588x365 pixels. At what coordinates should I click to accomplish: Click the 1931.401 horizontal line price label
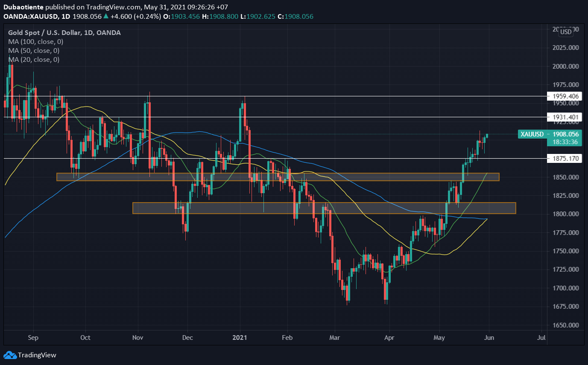565,117
